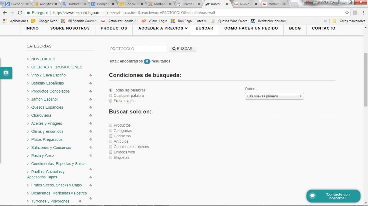Expand Pasta y Arroz with its plus icon
Image resolution: width=368 pixels, height=206 pixels.
pos(91,156)
